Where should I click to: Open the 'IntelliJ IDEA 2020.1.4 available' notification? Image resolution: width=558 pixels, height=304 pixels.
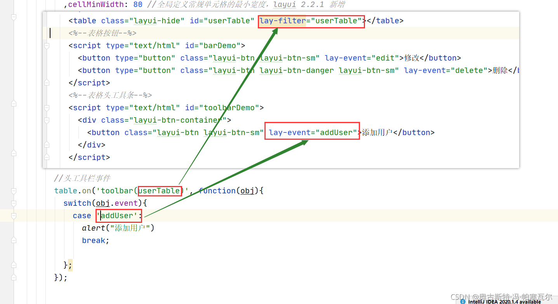point(504,302)
